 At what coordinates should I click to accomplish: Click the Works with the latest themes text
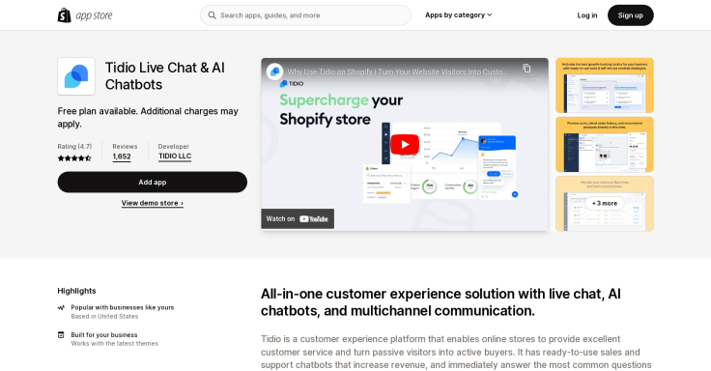[114, 344]
